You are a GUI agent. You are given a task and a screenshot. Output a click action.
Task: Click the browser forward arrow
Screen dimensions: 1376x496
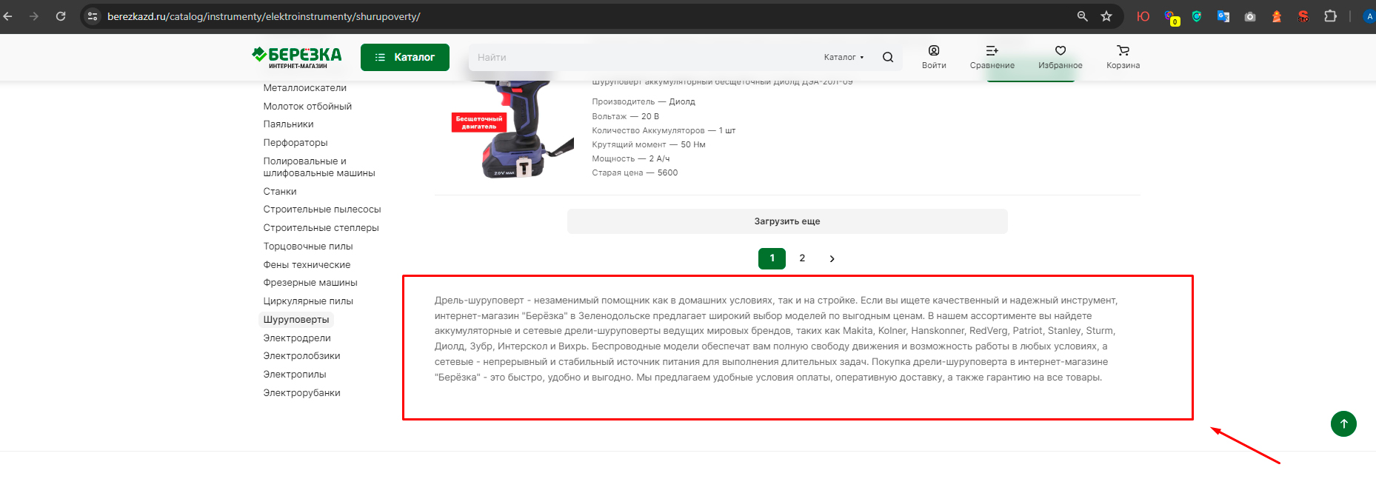pos(34,16)
